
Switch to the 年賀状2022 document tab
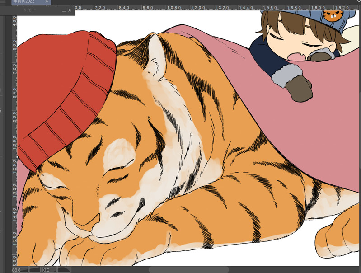click(31, 2)
